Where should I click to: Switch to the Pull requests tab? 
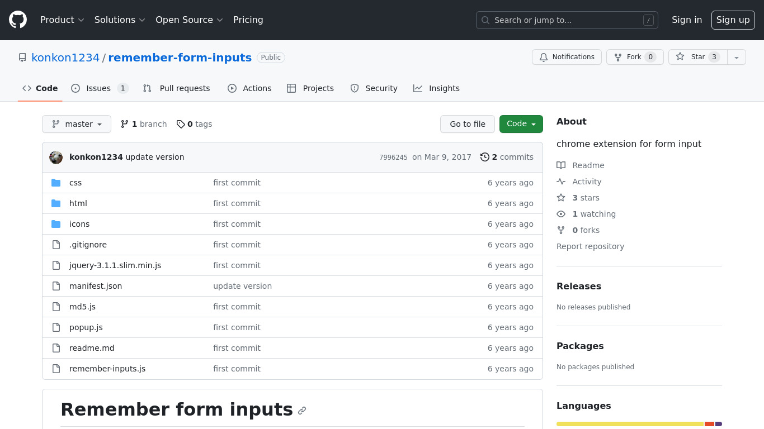pyautogui.click(x=177, y=88)
